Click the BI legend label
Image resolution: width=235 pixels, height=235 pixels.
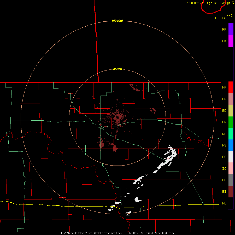pos(224,192)
